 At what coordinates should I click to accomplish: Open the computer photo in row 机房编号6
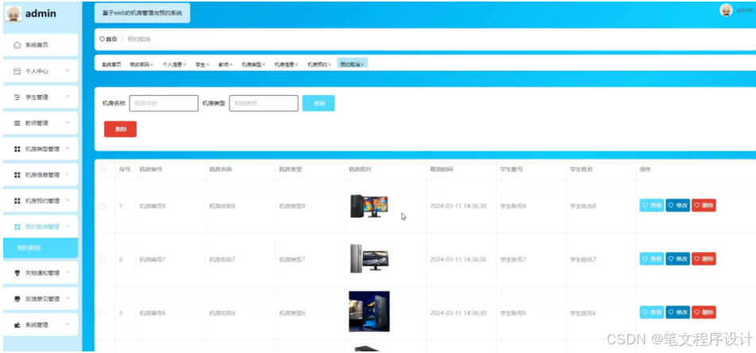(369, 312)
